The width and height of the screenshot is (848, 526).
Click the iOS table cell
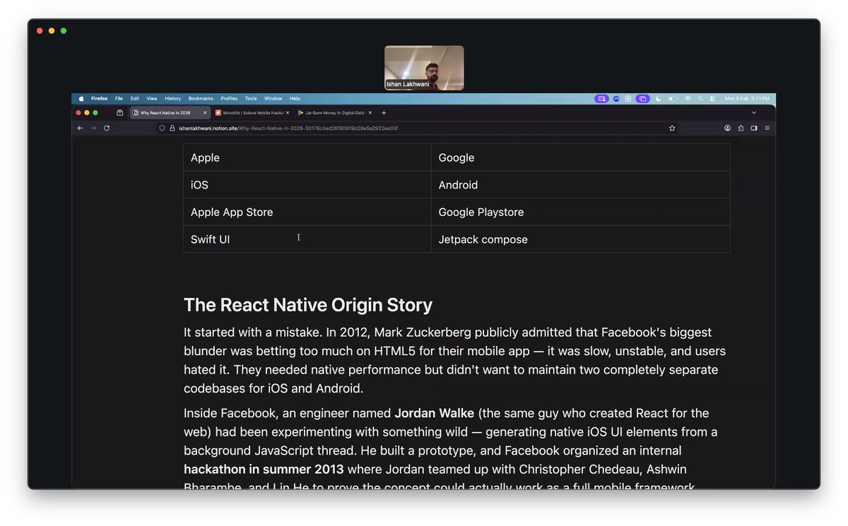coord(307,185)
